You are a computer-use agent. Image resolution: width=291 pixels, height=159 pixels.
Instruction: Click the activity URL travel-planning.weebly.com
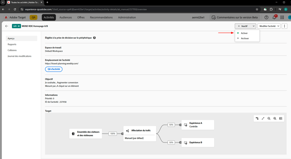pos(62,63)
